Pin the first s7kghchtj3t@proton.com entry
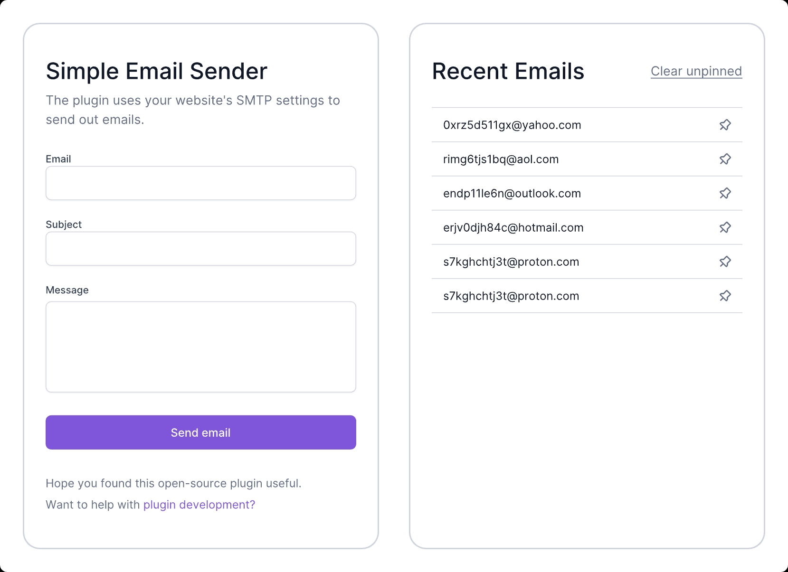788x572 pixels. [x=725, y=262]
